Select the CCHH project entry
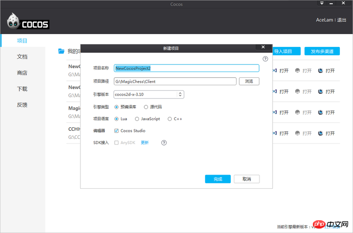 click(x=74, y=133)
